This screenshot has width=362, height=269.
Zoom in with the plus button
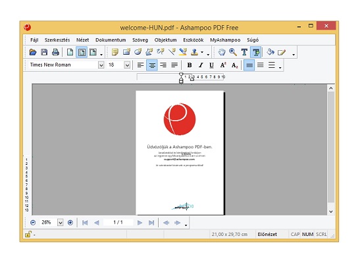tap(70, 222)
